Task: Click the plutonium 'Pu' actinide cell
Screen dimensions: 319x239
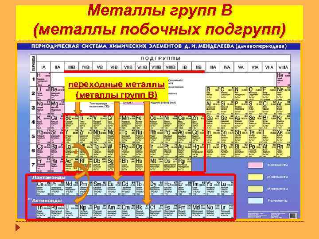Action: point(100,211)
